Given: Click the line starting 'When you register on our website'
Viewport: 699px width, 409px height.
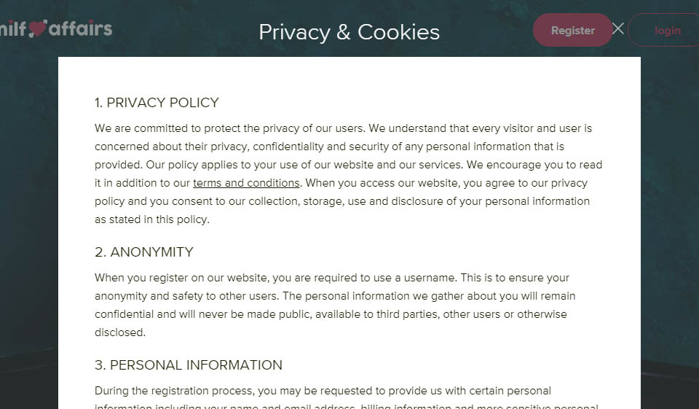Looking at the screenshot, I should click(x=332, y=278).
